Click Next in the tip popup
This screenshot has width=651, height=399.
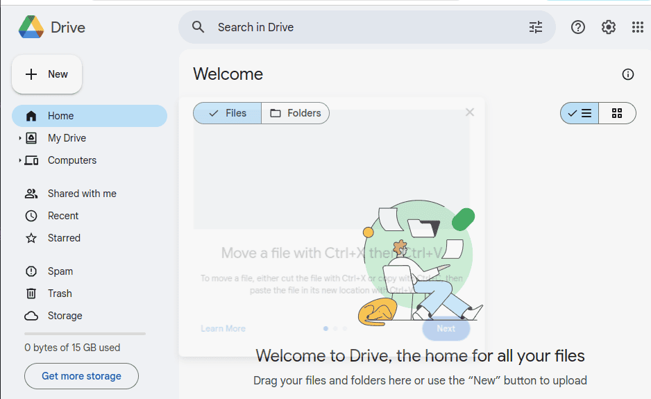446,328
